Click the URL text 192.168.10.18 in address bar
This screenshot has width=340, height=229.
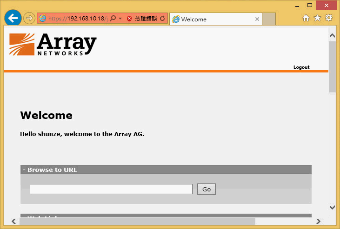pos(86,19)
